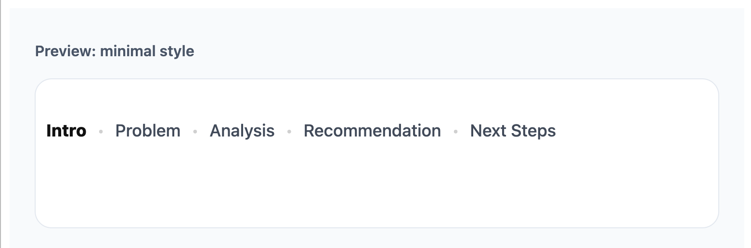Go to the Recommendation step
The image size is (751, 248).
(372, 131)
